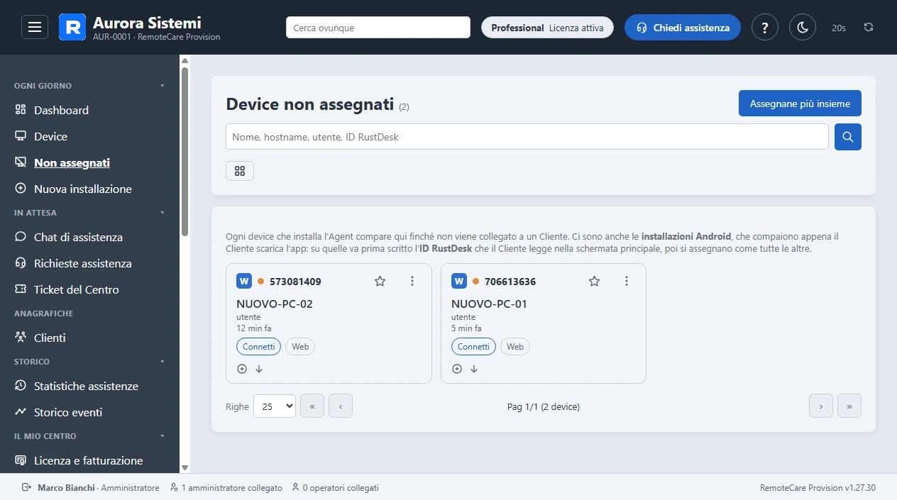Screen dimensions: 897x500
Task: Go to last page button
Action: point(849,406)
